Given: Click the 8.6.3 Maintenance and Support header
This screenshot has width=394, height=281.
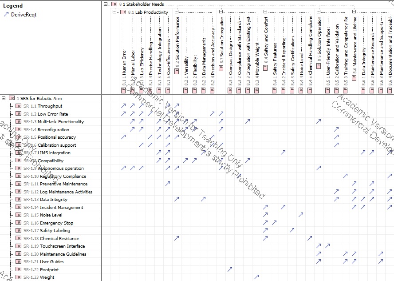Looking at the screenshot, I should point(381,54).
